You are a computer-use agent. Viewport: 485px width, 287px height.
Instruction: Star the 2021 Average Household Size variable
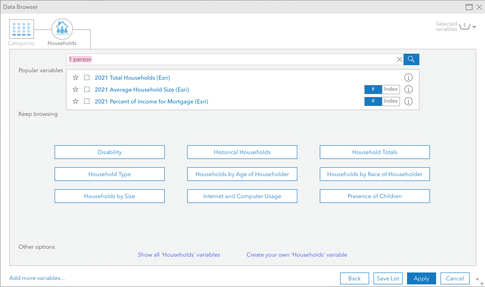75,90
